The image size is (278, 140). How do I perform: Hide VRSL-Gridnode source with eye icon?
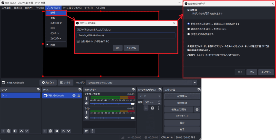74,96
